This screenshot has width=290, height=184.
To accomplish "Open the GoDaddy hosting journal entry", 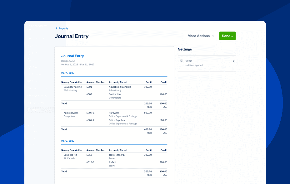I will [72, 87].
